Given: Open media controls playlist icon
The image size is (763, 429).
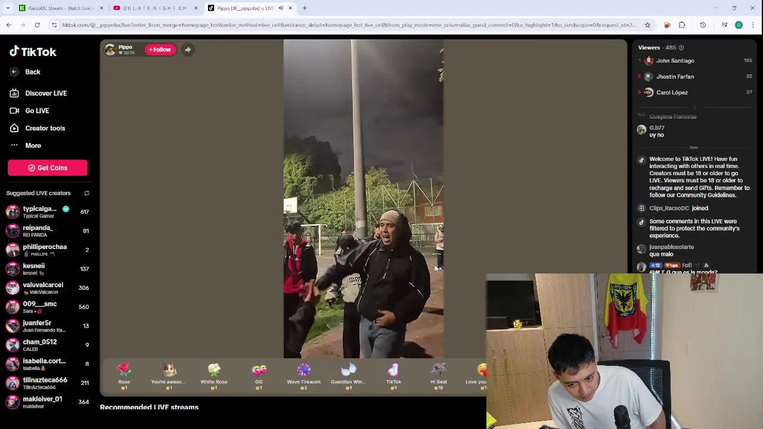Looking at the screenshot, I should click(x=724, y=25).
